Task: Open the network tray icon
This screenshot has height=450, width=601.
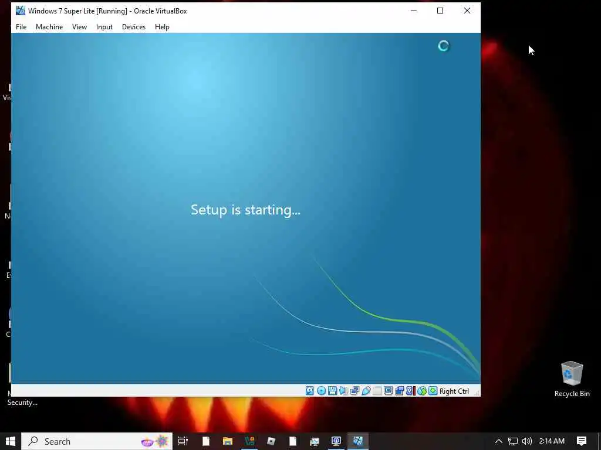Action: click(x=513, y=441)
